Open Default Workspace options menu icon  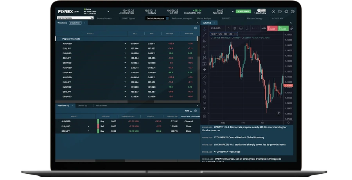pos(167,18)
